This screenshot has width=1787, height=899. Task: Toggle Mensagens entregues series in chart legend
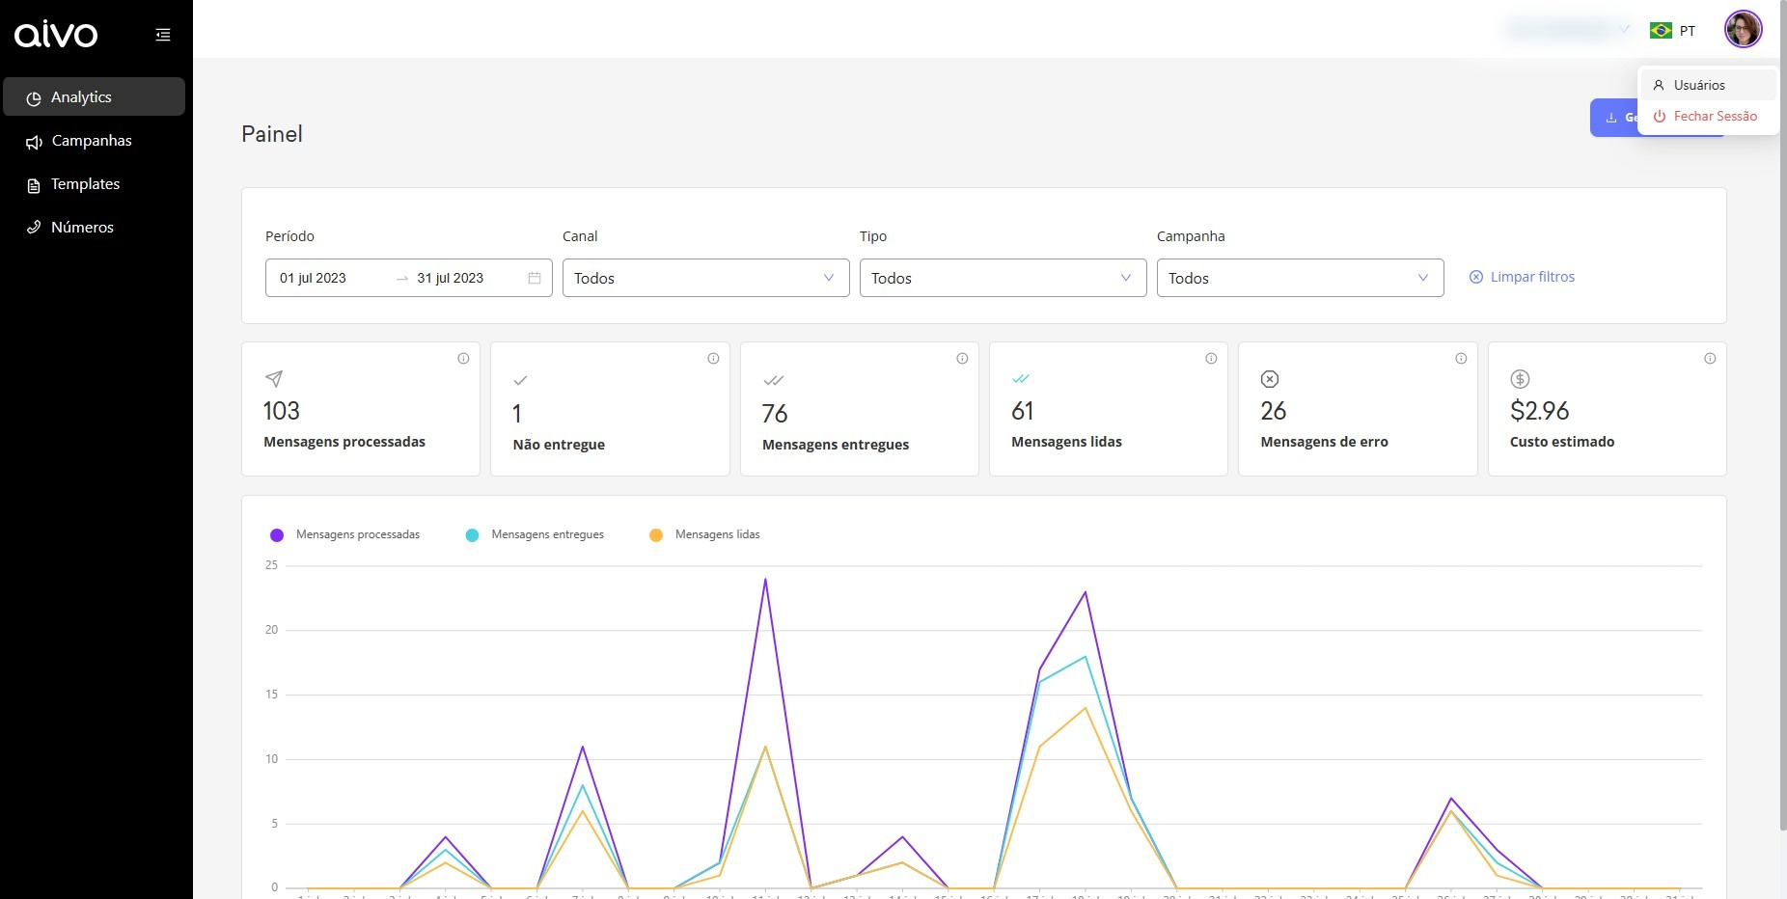click(536, 534)
